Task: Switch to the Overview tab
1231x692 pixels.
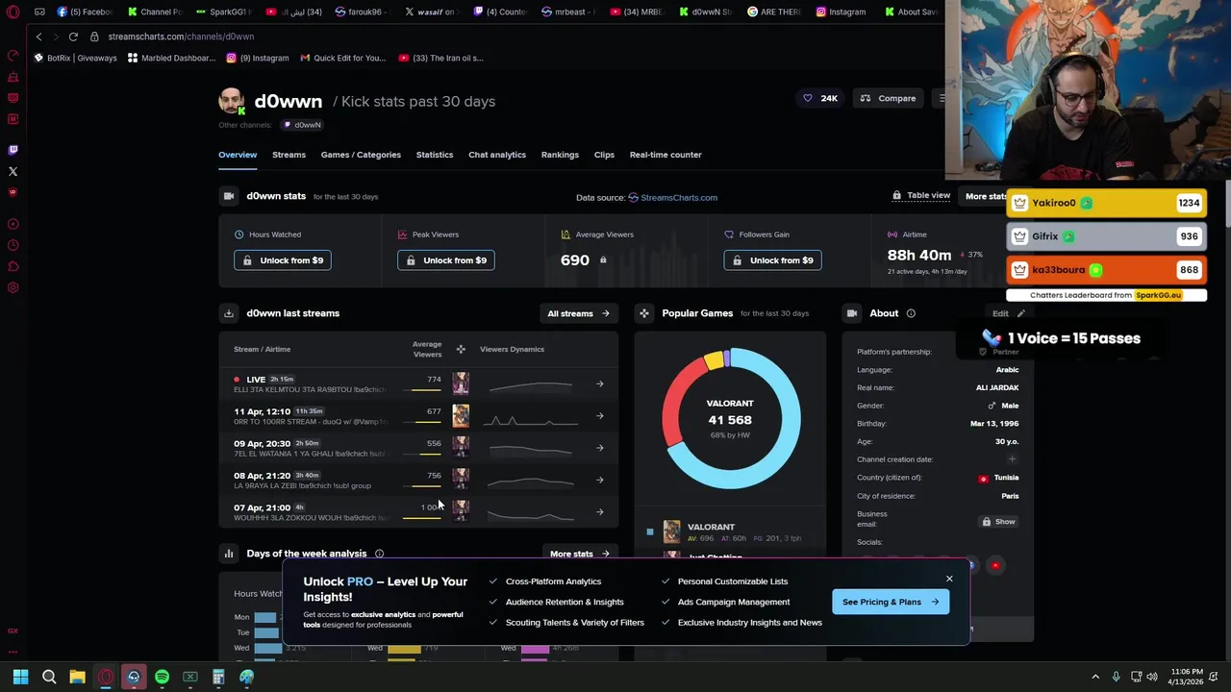Action: 238,155
